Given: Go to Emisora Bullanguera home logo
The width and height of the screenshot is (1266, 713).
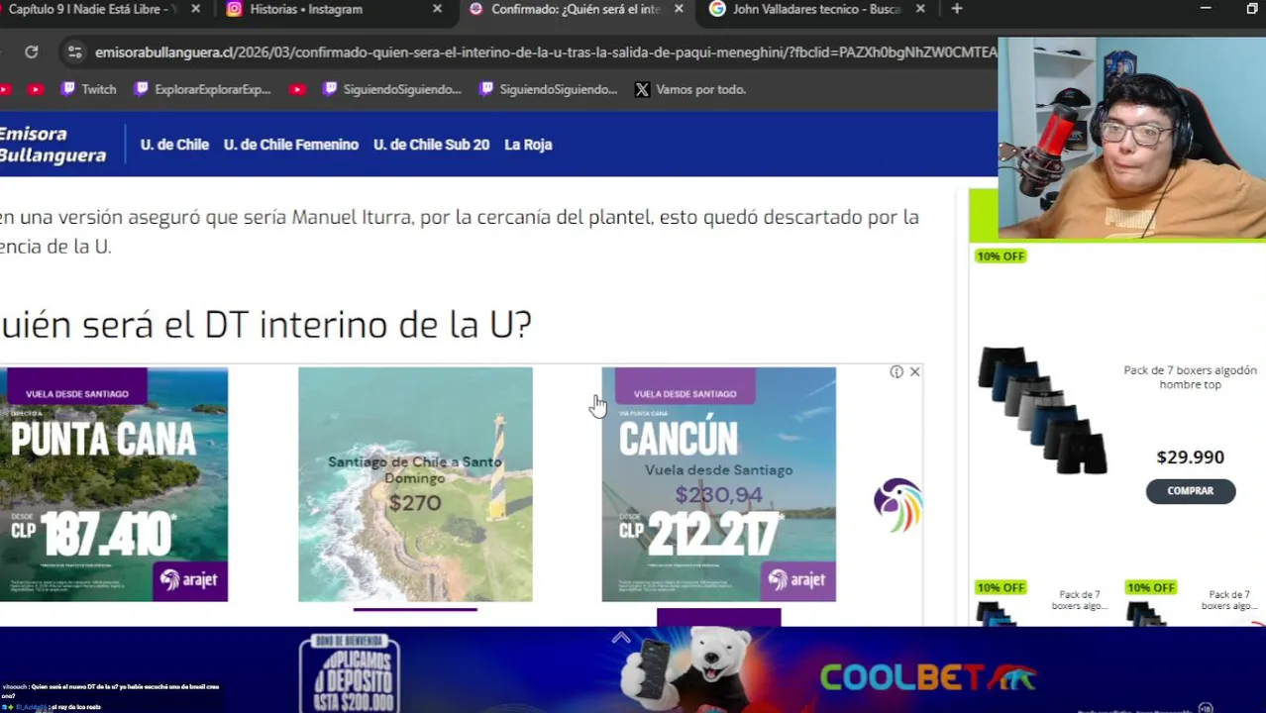Looking at the screenshot, I should 52,145.
